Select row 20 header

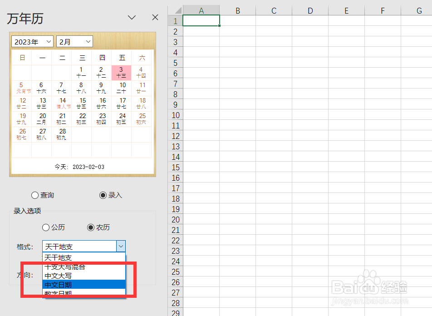point(176,219)
